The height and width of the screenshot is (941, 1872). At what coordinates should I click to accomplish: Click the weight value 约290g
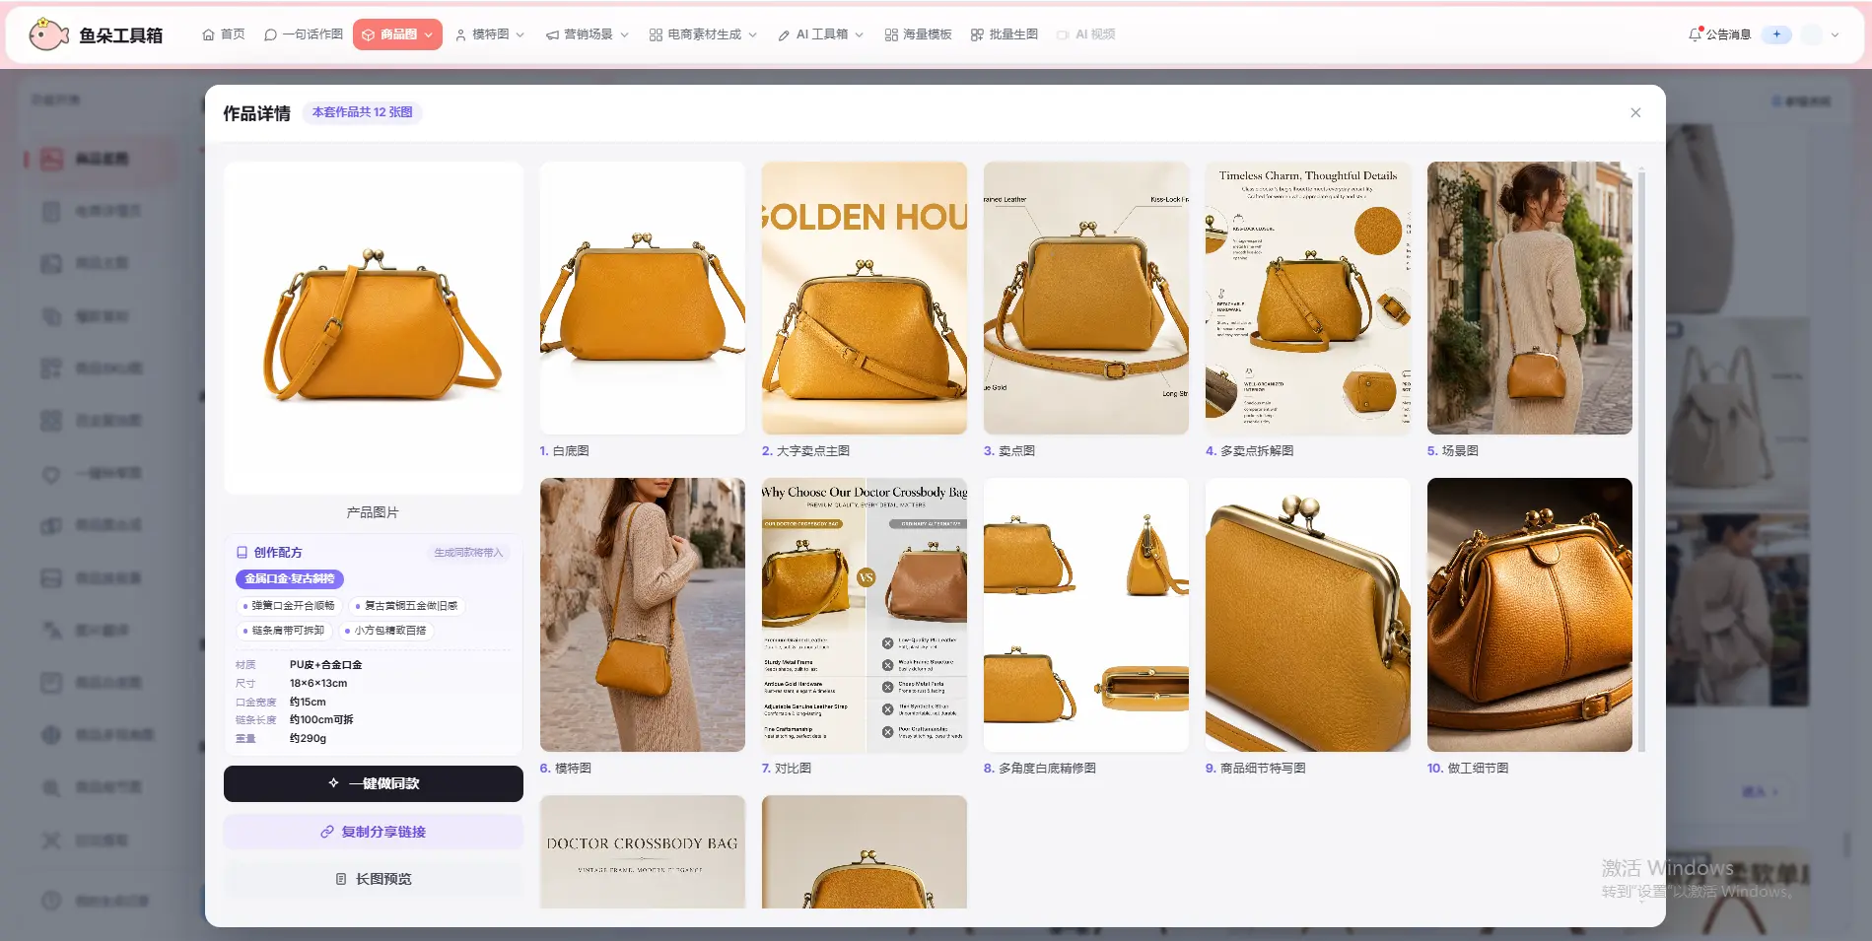point(308,739)
